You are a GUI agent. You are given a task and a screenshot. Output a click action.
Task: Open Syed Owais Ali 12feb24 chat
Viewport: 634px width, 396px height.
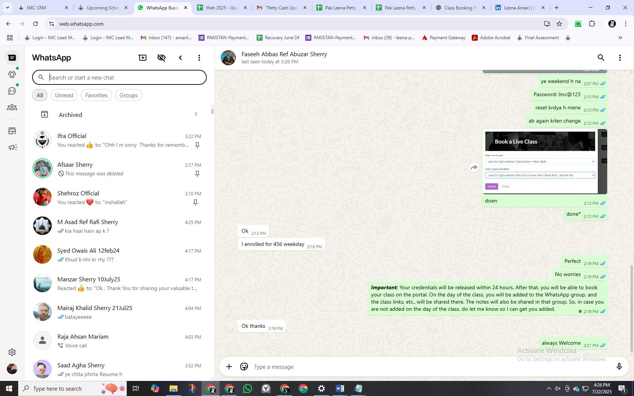[x=119, y=255]
